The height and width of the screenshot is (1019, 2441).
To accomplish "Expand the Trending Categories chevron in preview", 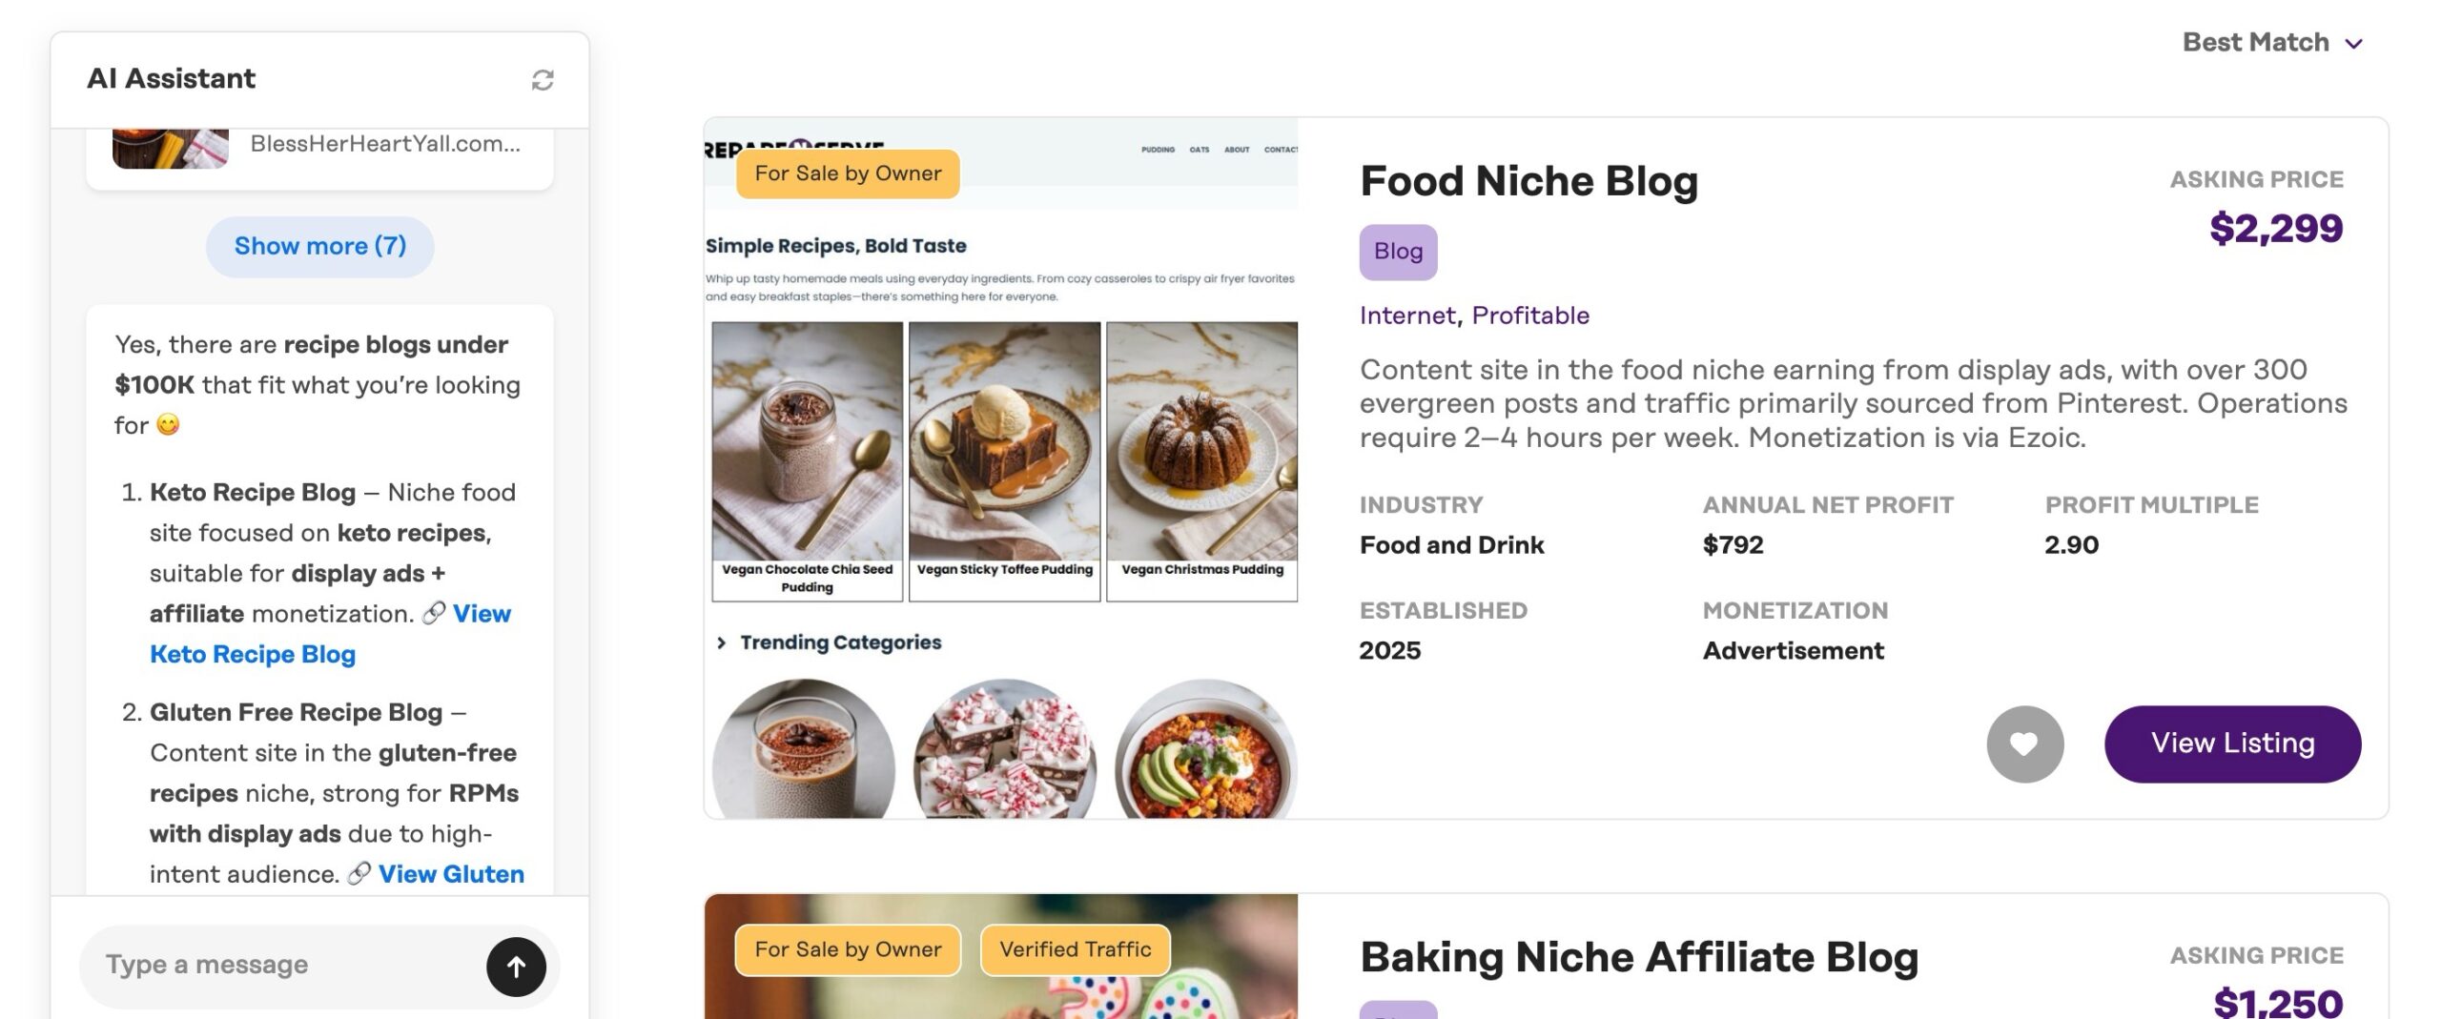I will (722, 642).
